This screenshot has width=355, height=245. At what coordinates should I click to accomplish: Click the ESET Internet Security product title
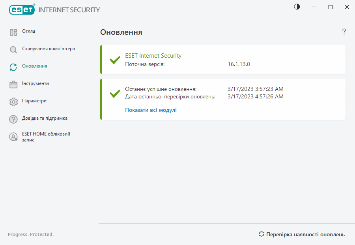pos(153,56)
